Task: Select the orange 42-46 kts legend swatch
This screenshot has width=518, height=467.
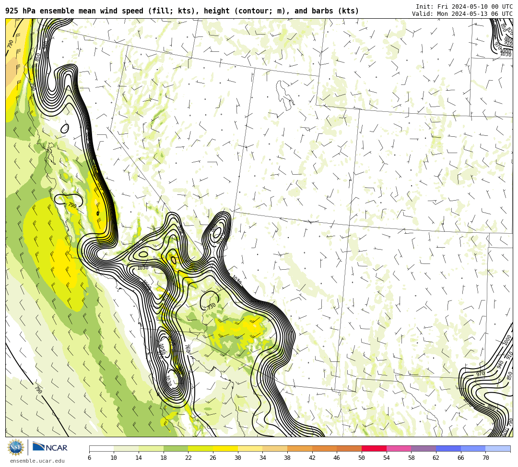Action: pyautogui.click(x=324, y=448)
